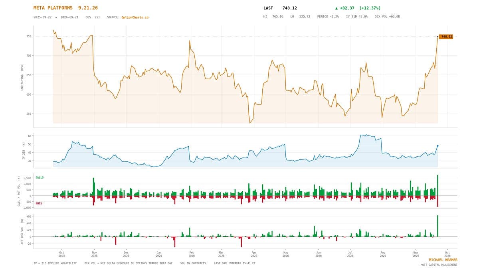Click the NET DEX VOL (B) axis title
Image resolution: width=479 pixels, height=269 pixels.
22,232
